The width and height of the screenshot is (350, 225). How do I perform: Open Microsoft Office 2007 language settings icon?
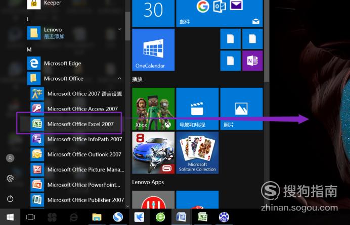pos(37,94)
